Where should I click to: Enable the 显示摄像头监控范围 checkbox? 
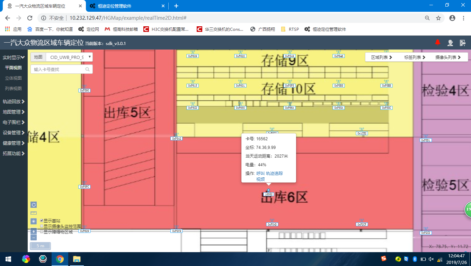(x=42, y=226)
